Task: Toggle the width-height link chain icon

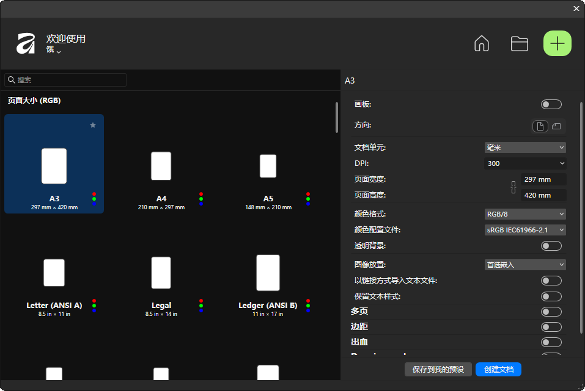Action: (513, 187)
